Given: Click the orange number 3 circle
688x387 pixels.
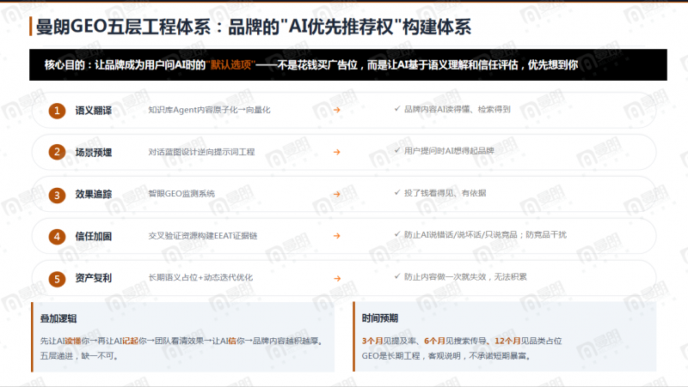Looking at the screenshot, I should tap(57, 195).
